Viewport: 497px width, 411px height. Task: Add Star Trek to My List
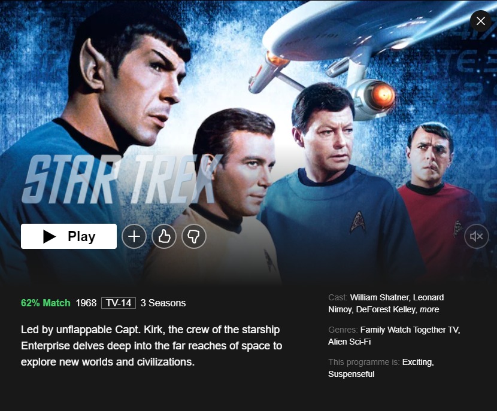(134, 236)
